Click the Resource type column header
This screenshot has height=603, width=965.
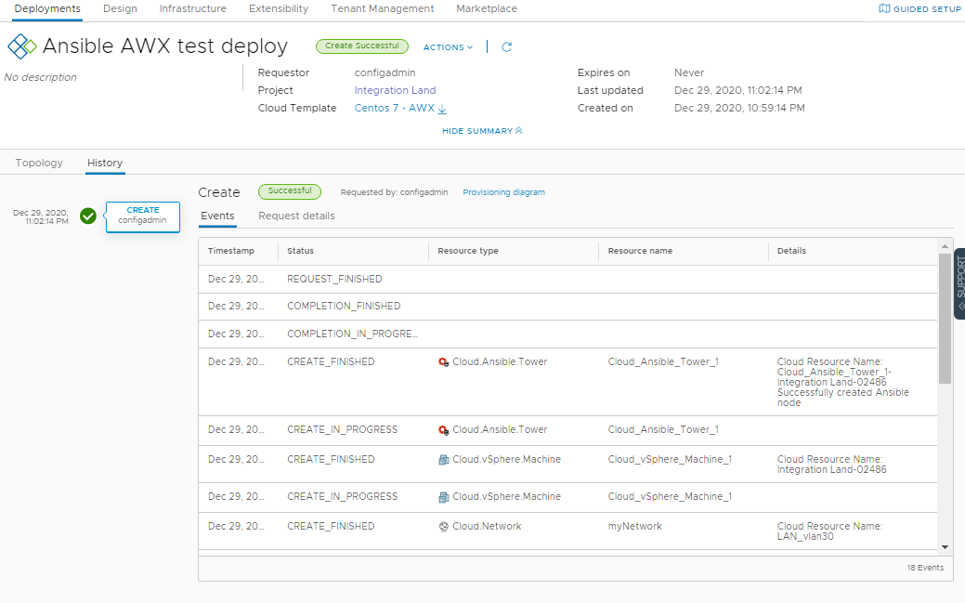468,251
